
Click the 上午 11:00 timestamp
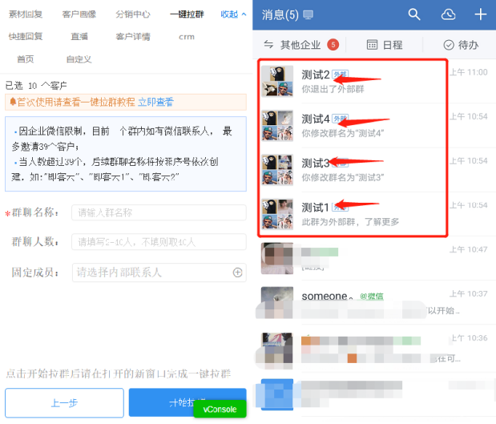click(x=469, y=72)
